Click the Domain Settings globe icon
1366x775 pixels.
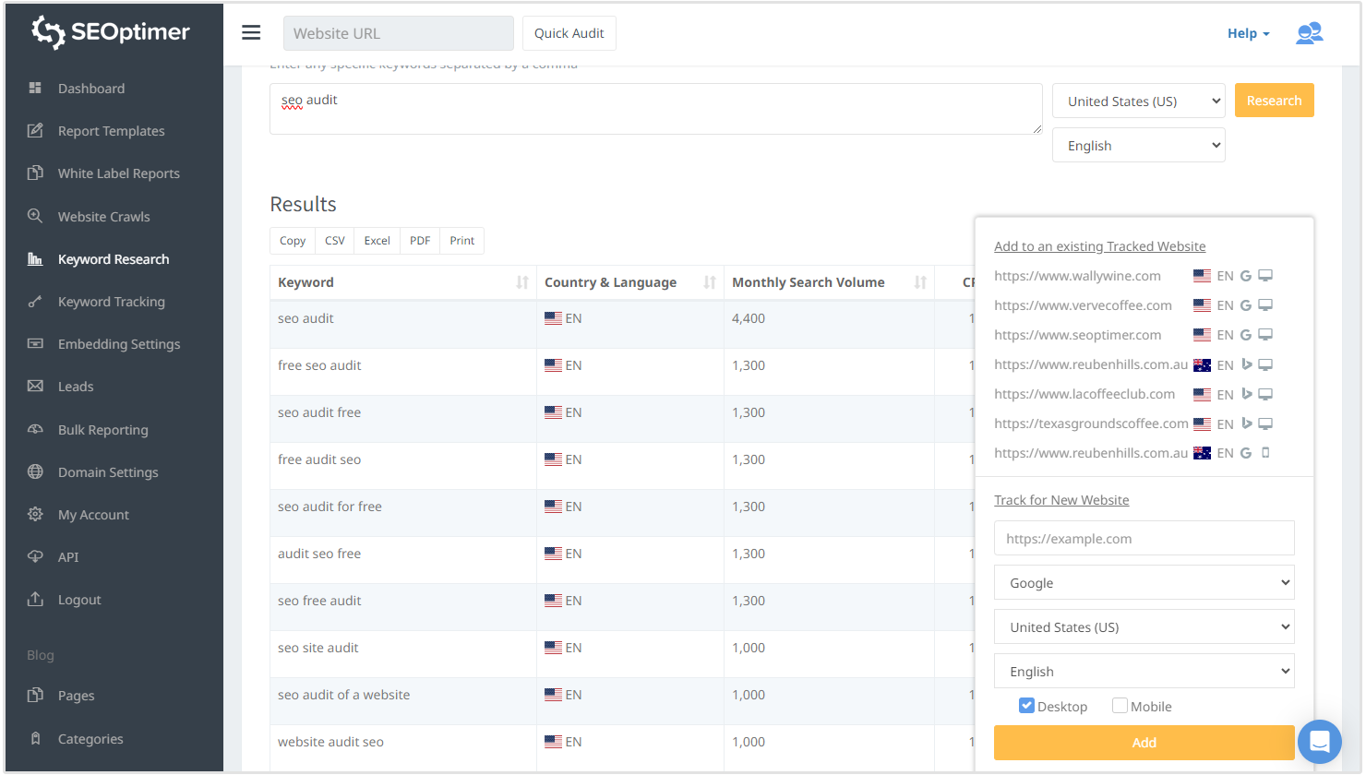(35, 472)
